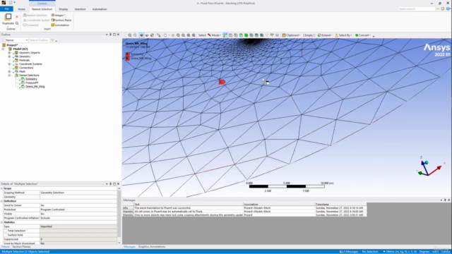Open the Select By dropdown
452x254 pixels.
coord(343,35)
